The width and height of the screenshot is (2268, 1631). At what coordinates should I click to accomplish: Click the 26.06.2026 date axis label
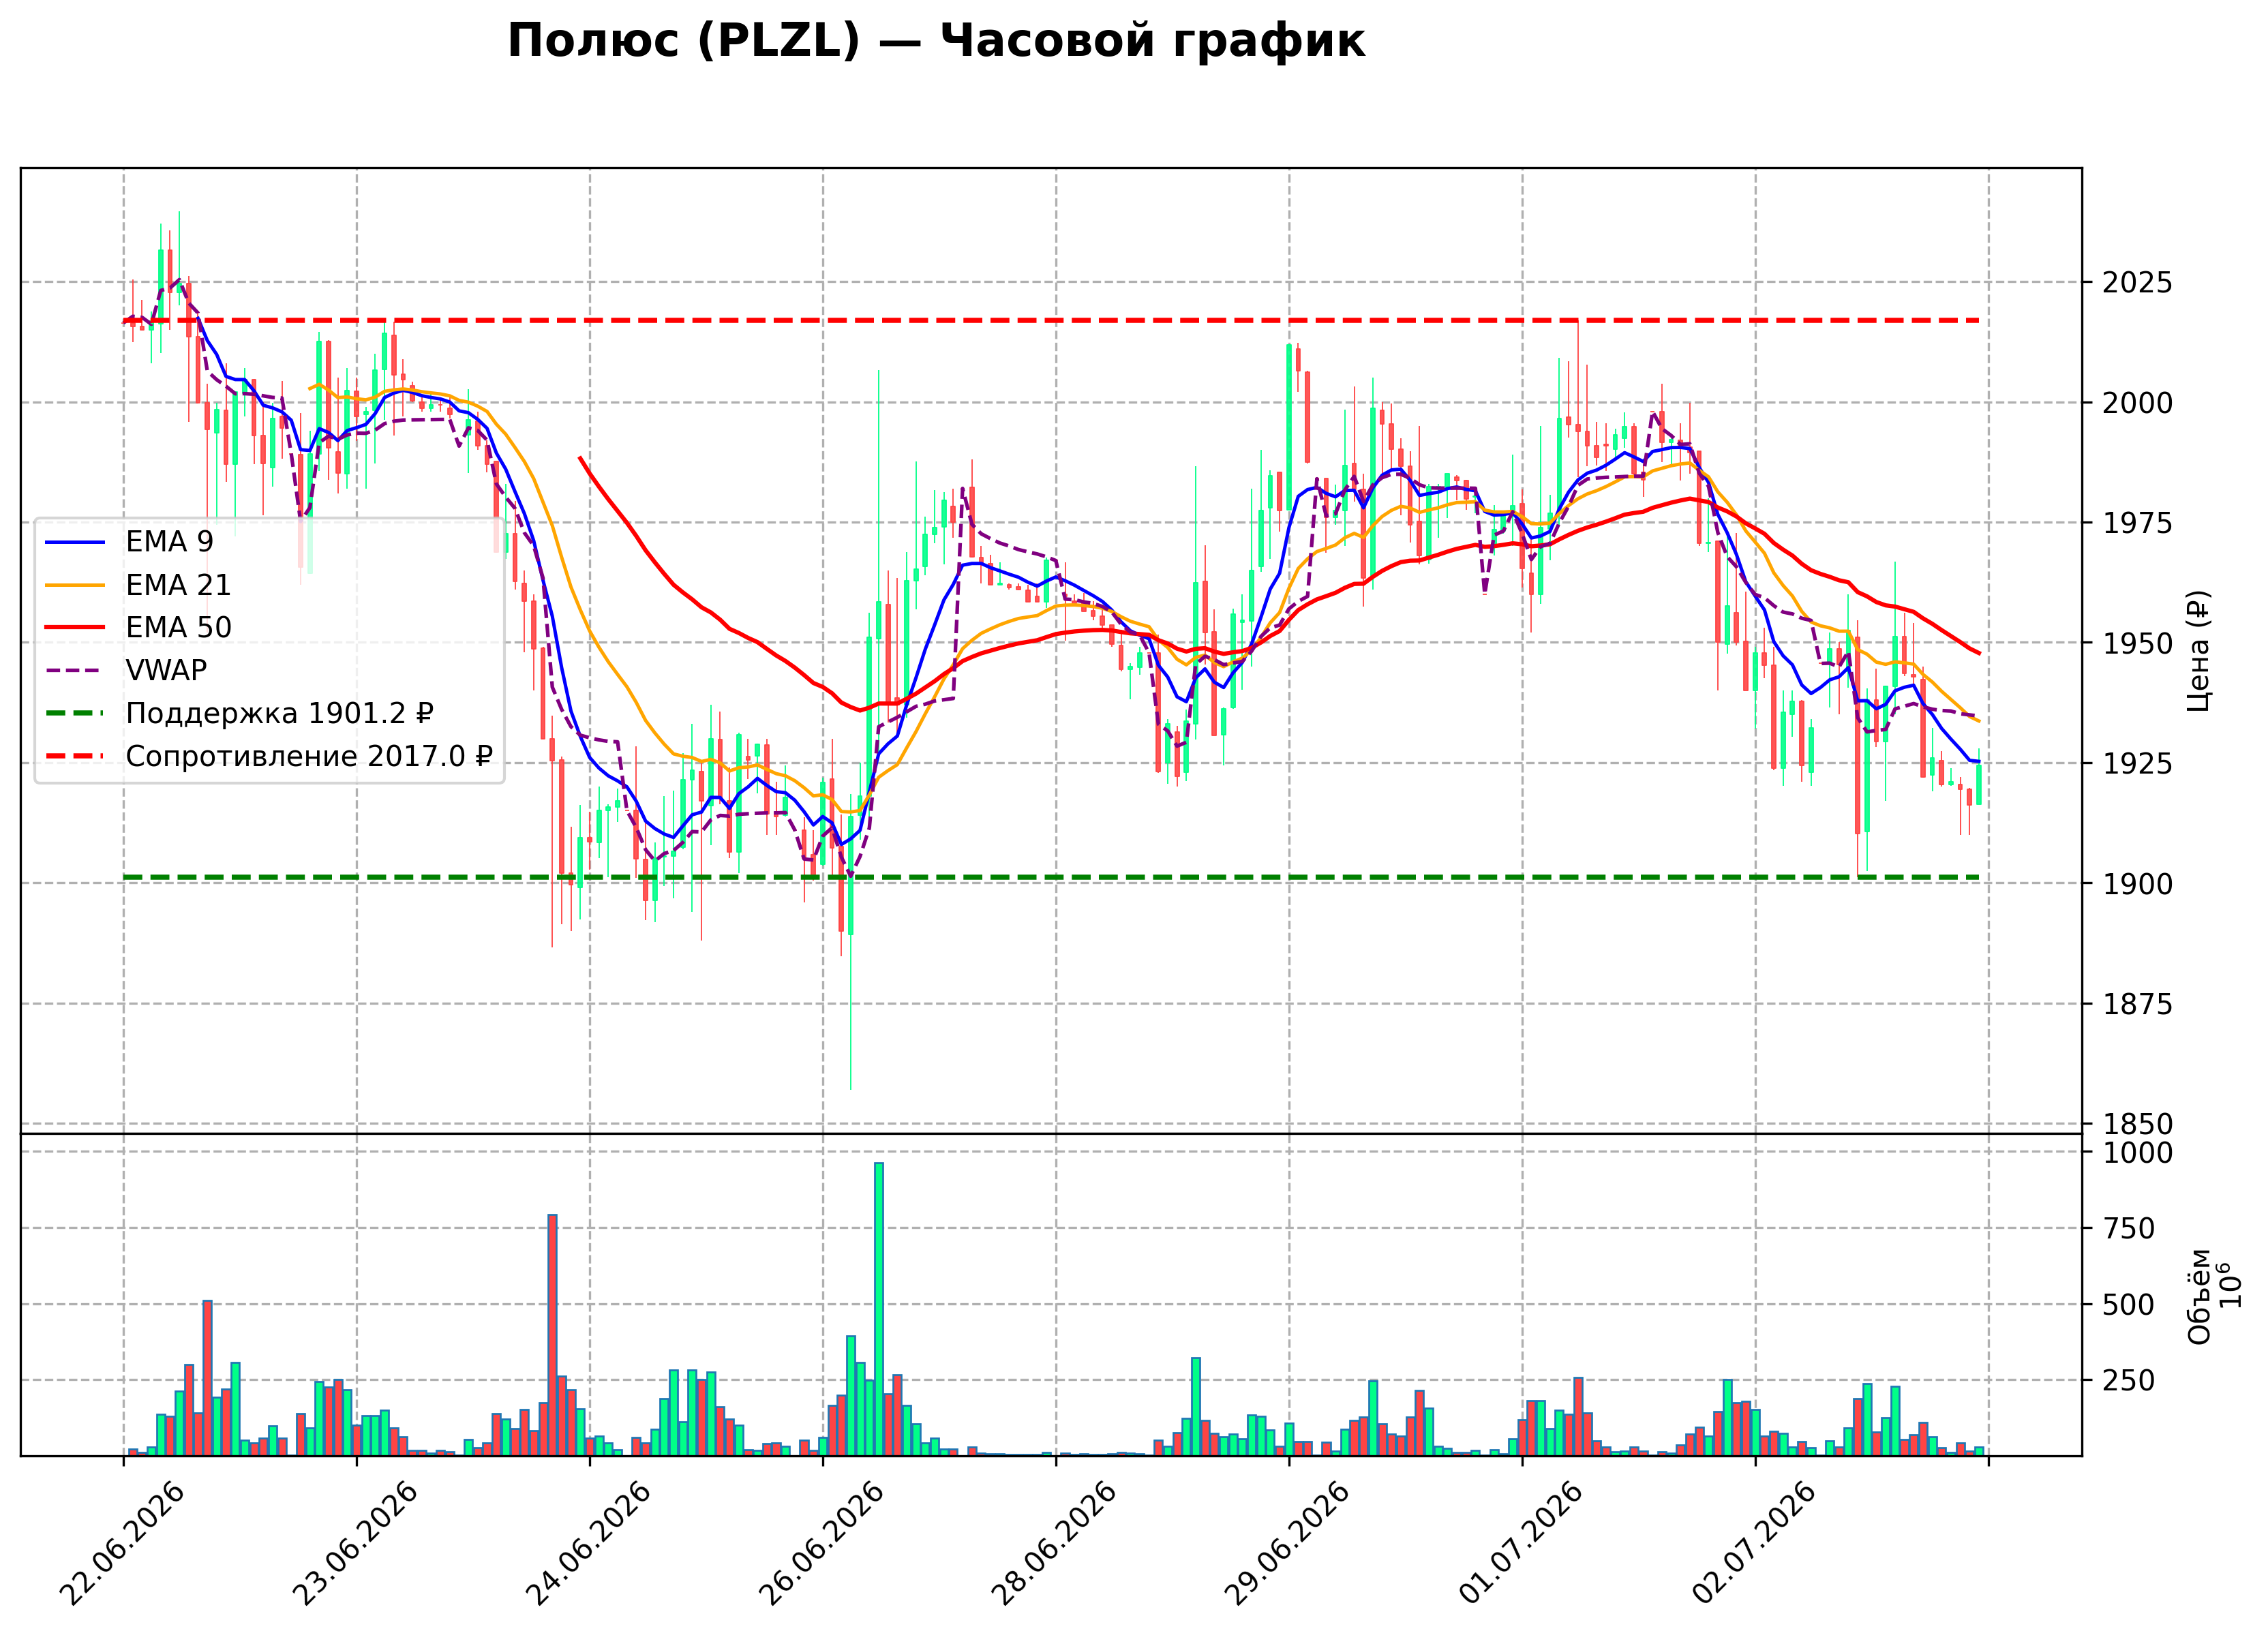pos(821,1544)
